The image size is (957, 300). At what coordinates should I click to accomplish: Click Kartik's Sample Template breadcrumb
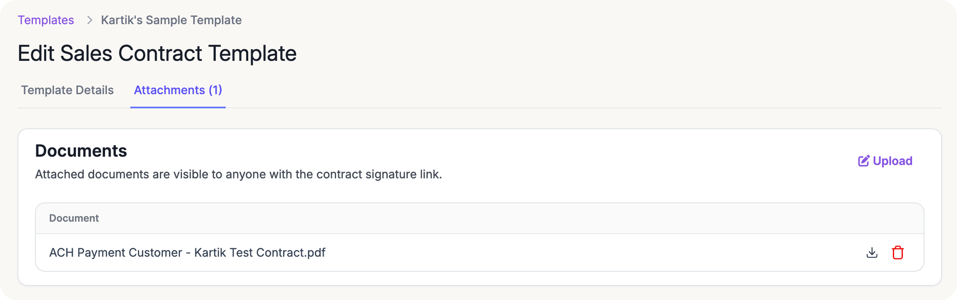(171, 20)
